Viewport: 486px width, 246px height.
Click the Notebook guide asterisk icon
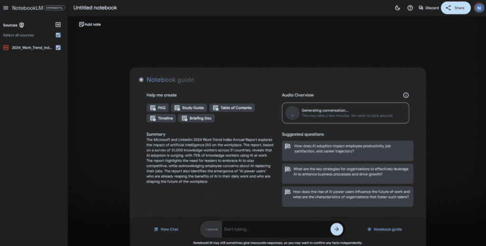tap(141, 80)
